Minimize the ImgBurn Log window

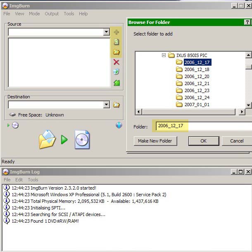pyautogui.click(x=234, y=172)
